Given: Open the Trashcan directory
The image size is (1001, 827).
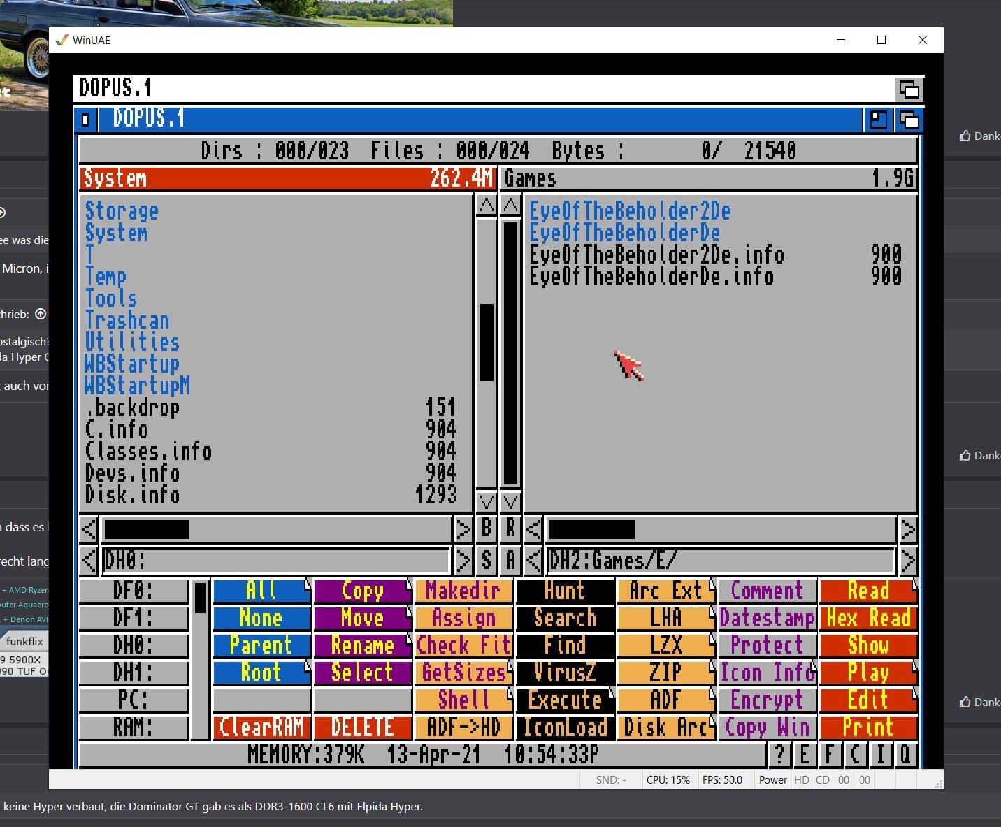Looking at the screenshot, I should [x=127, y=320].
